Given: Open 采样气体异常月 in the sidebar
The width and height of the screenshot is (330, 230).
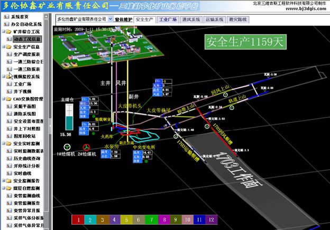Looking at the screenshot, I should pyautogui.click(x=29, y=225).
